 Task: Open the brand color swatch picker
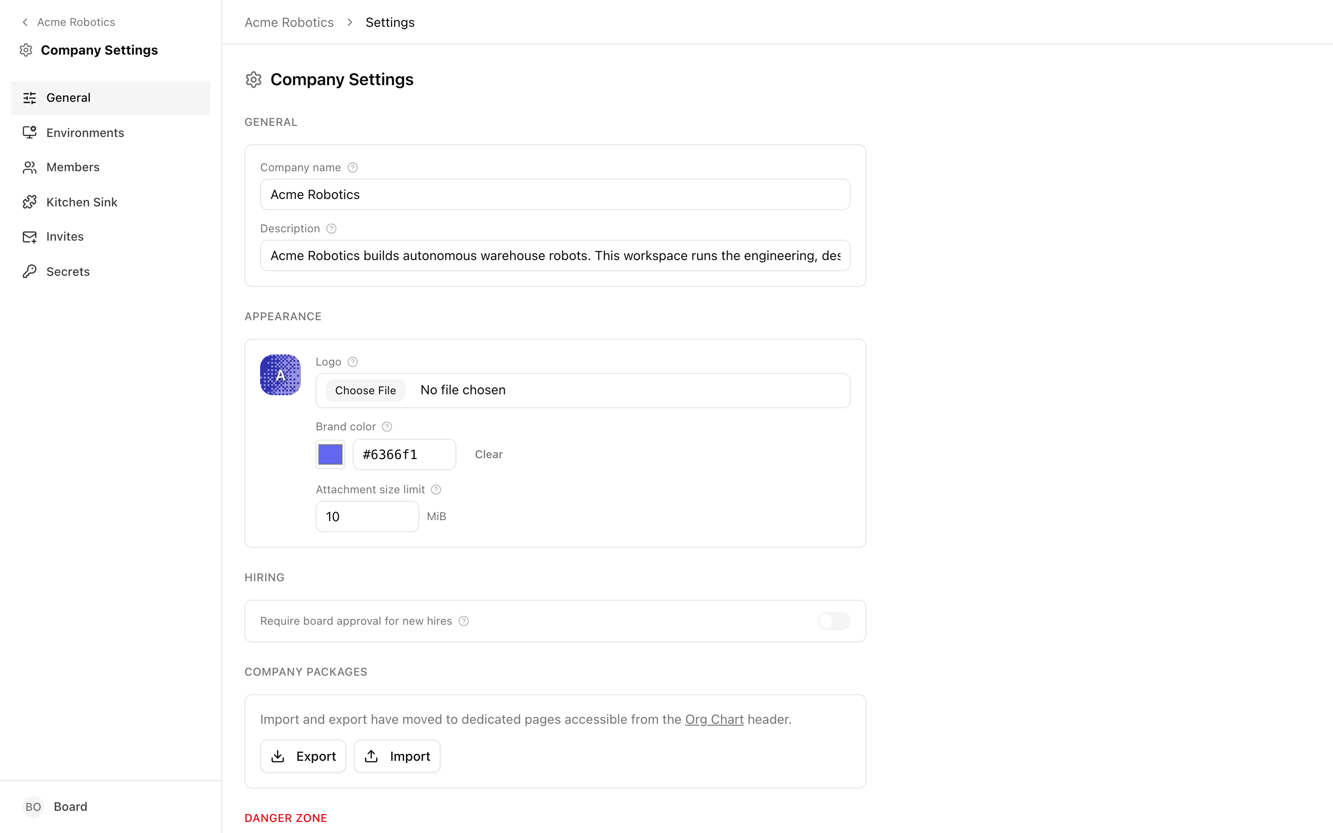click(x=330, y=454)
